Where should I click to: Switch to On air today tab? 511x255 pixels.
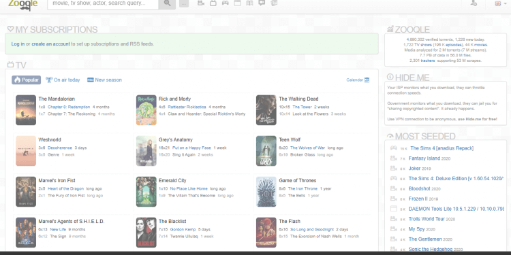(x=63, y=80)
